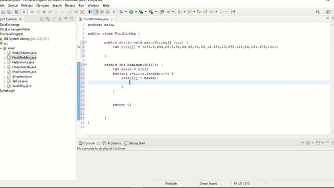The image size is (334, 188).
Task: Click the Resume debug toolbar icon
Action: (x=32, y=12)
